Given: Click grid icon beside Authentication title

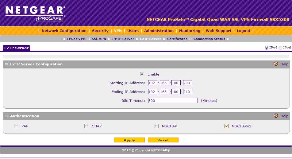Looking at the screenshot, I should pos(6,116).
